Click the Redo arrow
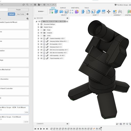 (53, 5)
